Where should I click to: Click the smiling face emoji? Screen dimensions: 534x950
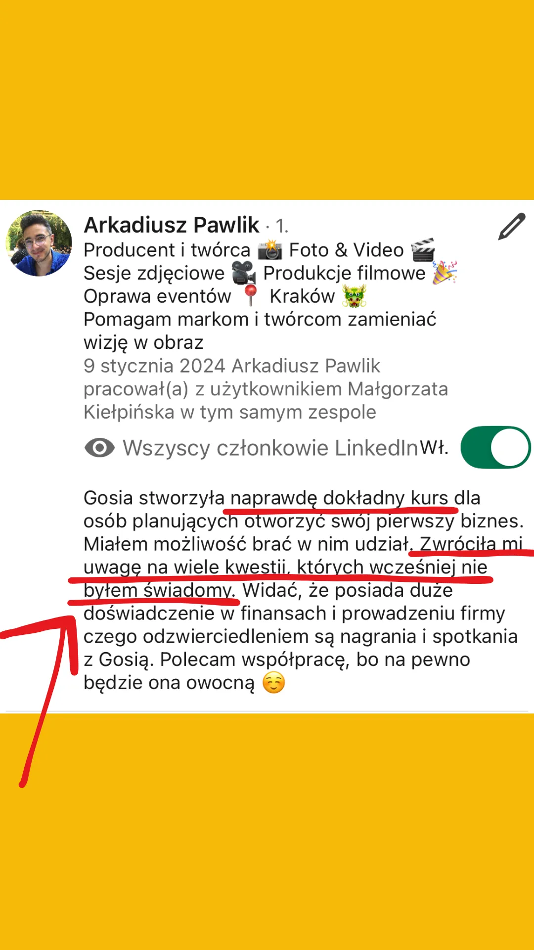pos(273,683)
